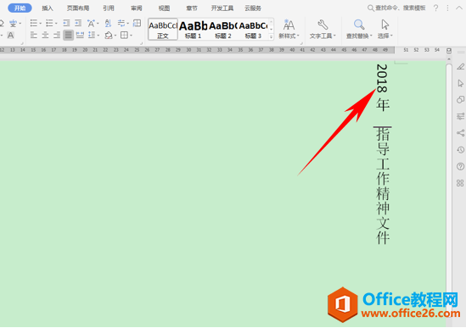Click the help question mark icon
466x328 pixels.
(x=435, y=8)
